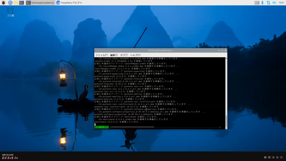Select the ゴミ箱 trash desktop icon

[10, 12]
